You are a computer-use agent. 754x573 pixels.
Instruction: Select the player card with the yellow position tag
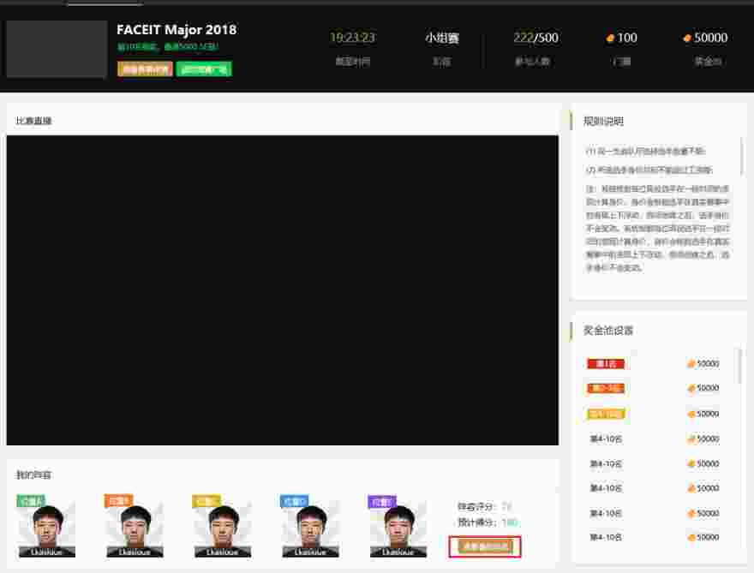[x=222, y=527]
